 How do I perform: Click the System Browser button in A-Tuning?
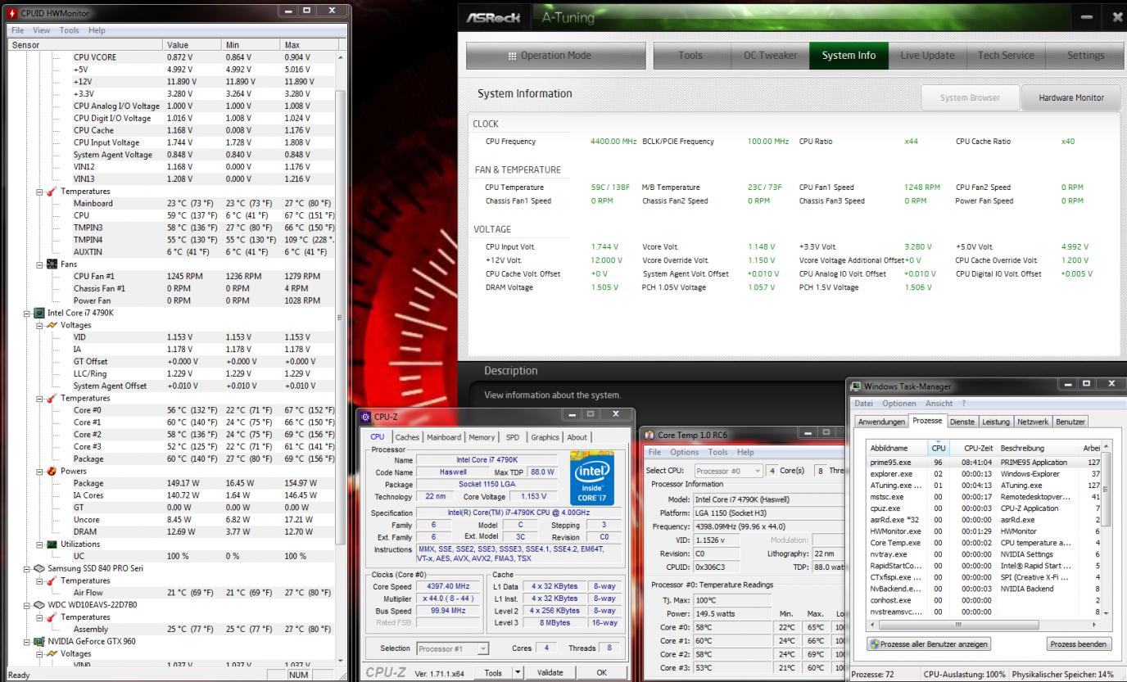tap(970, 97)
